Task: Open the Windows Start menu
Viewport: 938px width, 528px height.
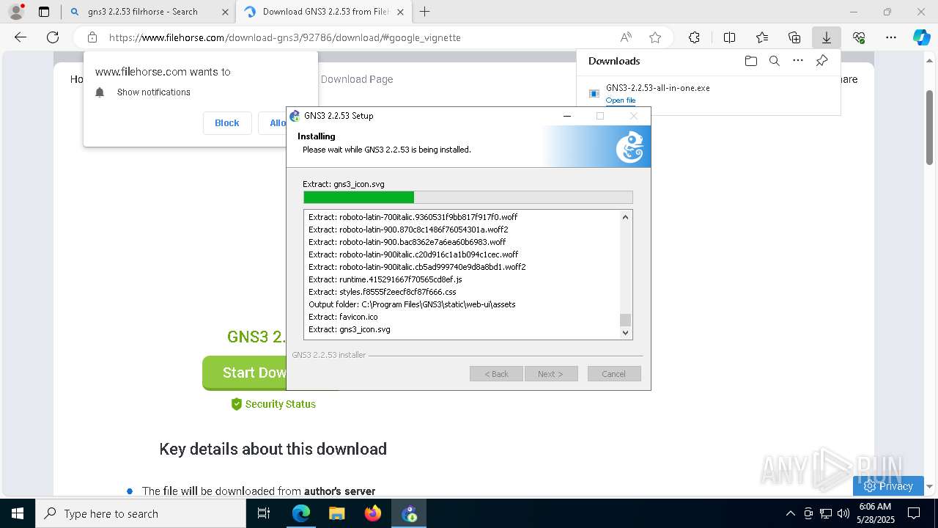Action: [18, 513]
